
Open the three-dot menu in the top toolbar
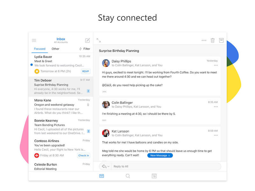pos(204,41)
